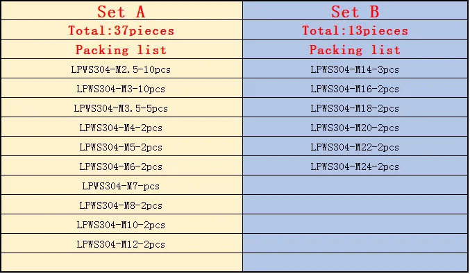Select the LPWS304-M20-2pcs cell
470x274 pixels.
pyautogui.click(x=355, y=127)
